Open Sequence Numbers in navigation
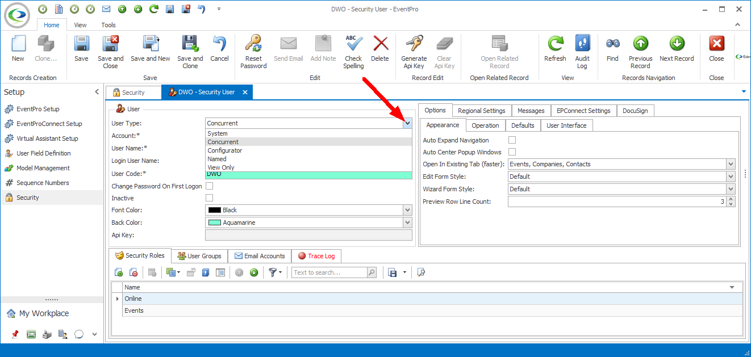751x357 pixels. tap(43, 183)
